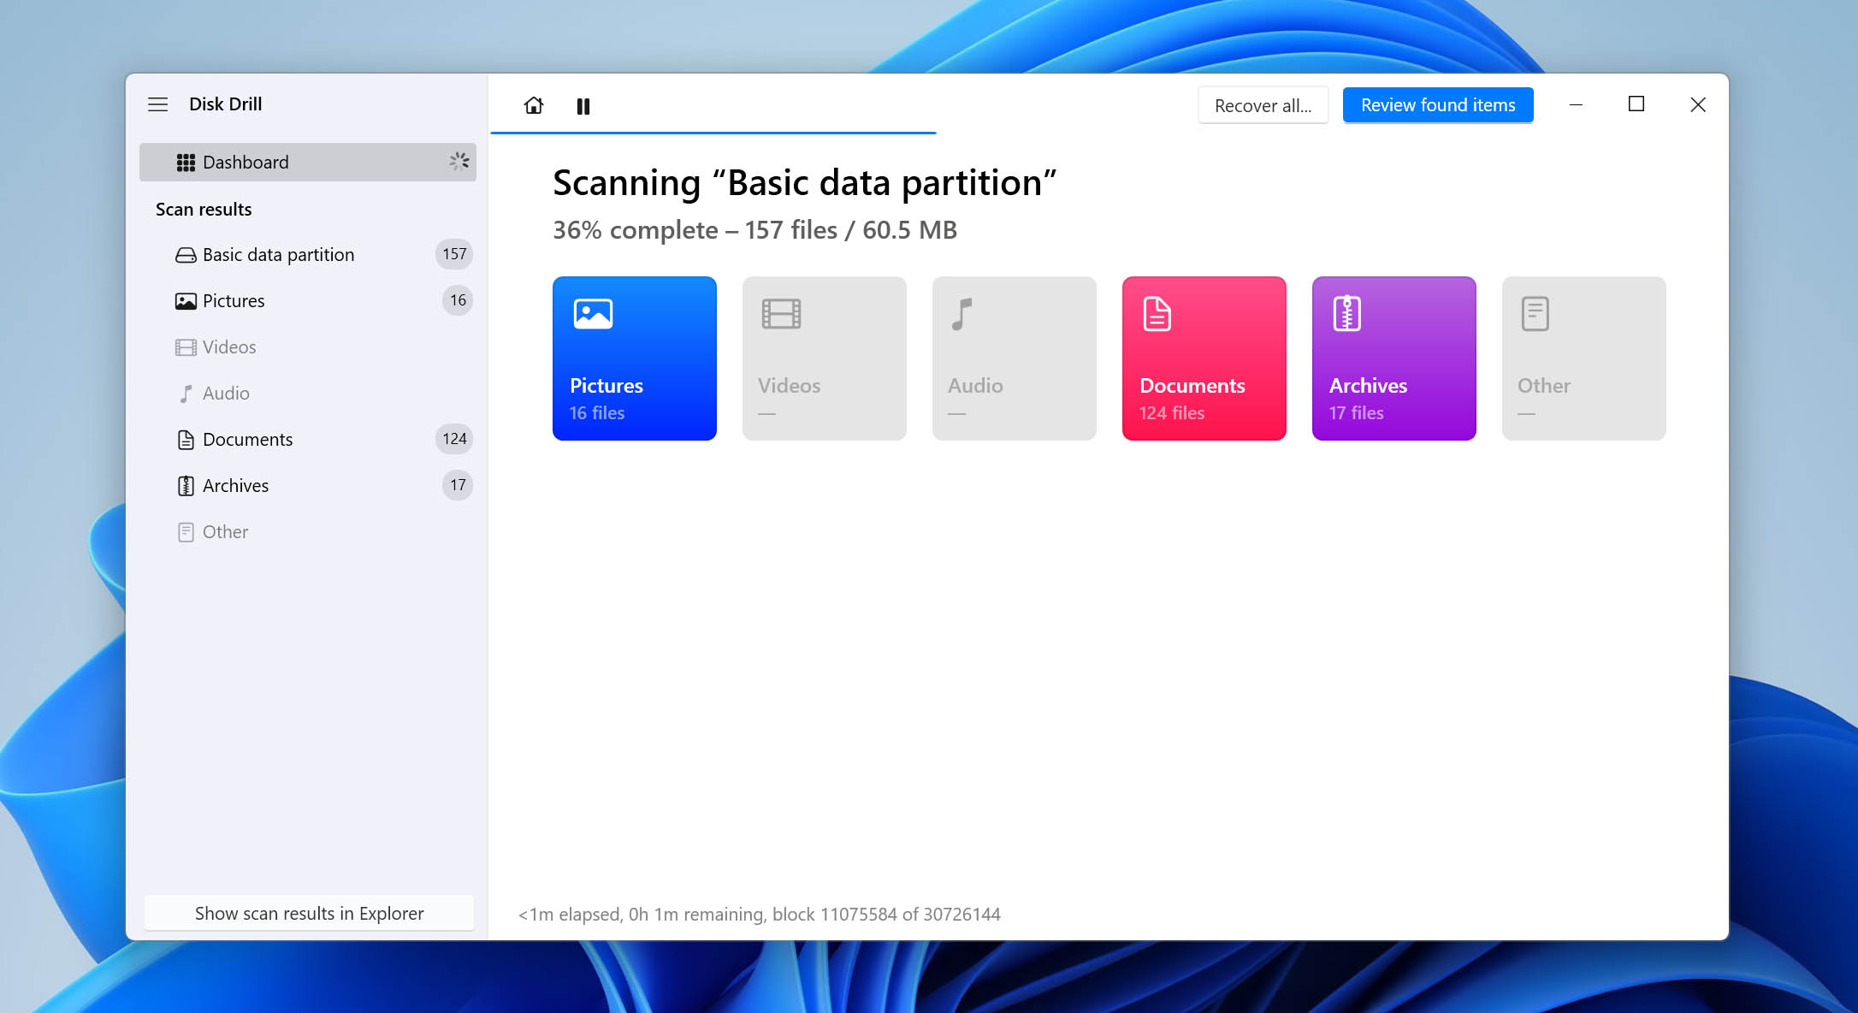Click the sidebar Pictures image icon
The width and height of the screenshot is (1858, 1013).
tap(186, 301)
